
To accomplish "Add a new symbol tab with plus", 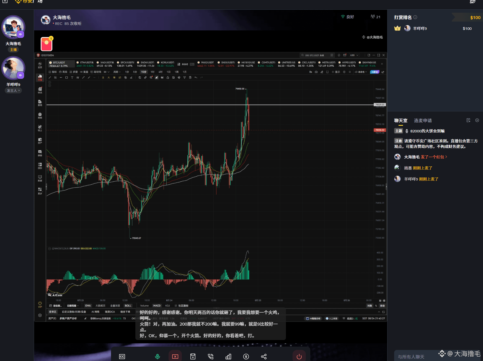I will tap(382, 64).
